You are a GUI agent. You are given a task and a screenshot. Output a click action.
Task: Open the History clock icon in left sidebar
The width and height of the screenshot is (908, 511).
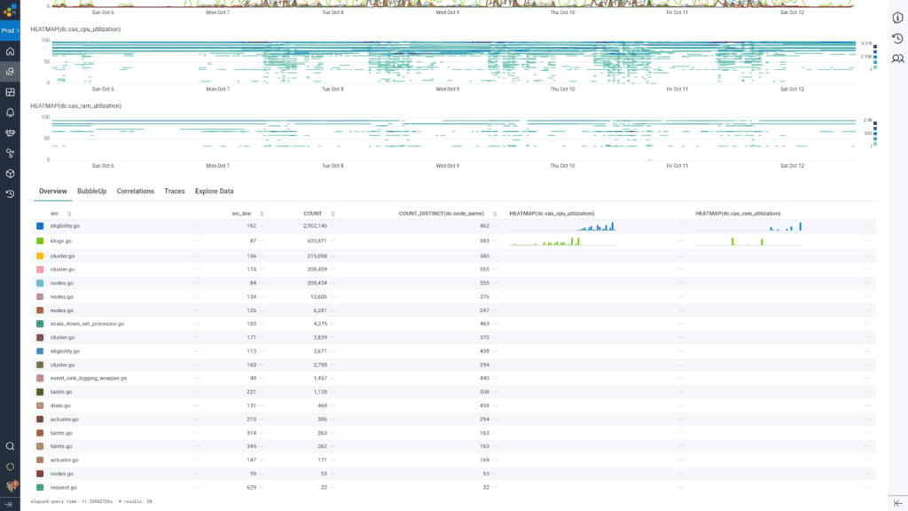[10, 193]
